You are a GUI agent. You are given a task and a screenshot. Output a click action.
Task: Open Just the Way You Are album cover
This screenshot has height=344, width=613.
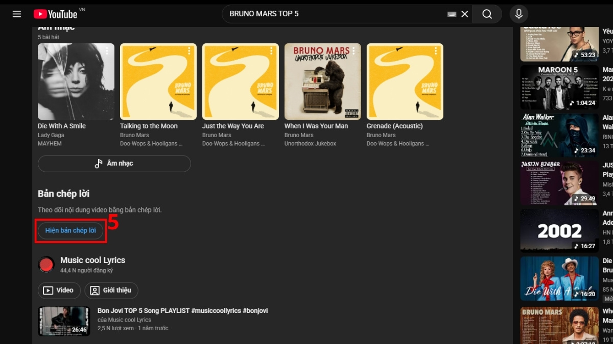[x=241, y=82]
